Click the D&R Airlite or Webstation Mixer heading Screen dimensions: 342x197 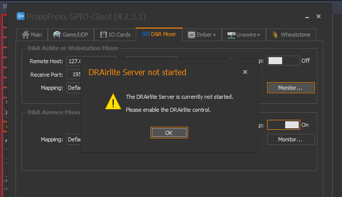coord(73,48)
